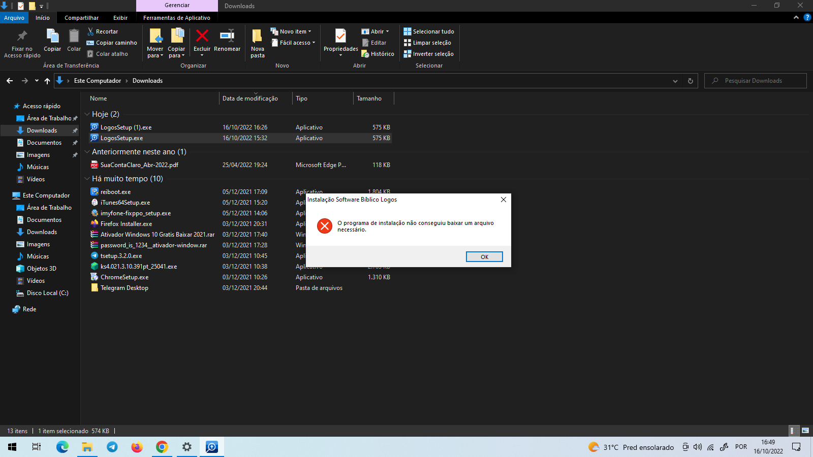The height and width of the screenshot is (457, 813).
Task: Expand the address bar history dropdown
Action: pyautogui.click(x=675, y=81)
